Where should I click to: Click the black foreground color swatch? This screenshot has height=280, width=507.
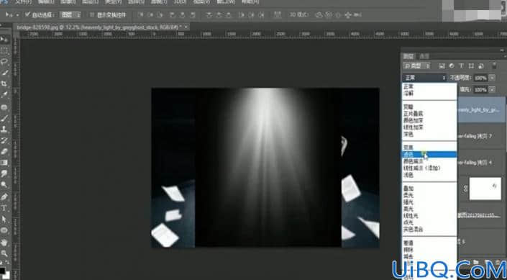point(2,271)
